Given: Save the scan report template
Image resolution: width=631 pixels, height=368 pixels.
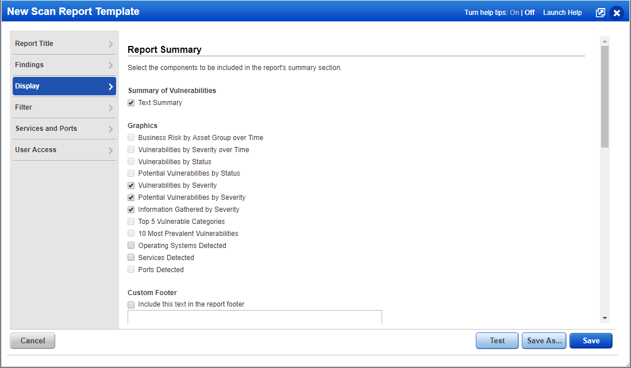Looking at the screenshot, I should [x=591, y=340].
